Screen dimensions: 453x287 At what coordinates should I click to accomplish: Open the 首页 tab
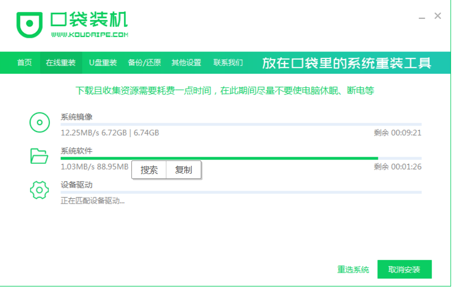[25, 63]
